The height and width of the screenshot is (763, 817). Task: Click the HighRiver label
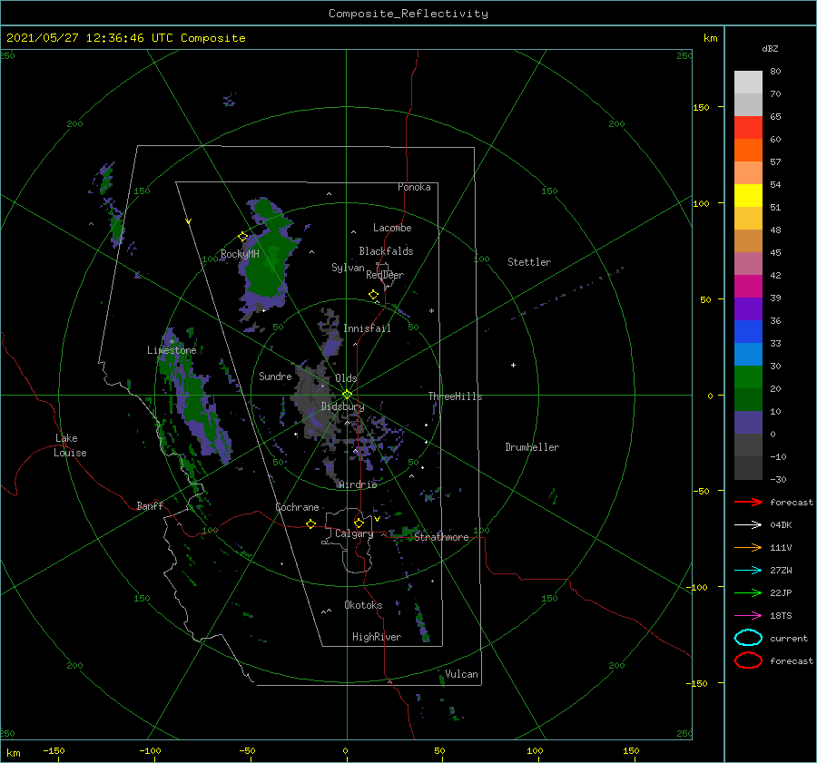(377, 637)
